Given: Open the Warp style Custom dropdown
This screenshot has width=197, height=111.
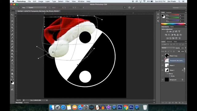Looking at the screenshot, I should tap(36, 8).
